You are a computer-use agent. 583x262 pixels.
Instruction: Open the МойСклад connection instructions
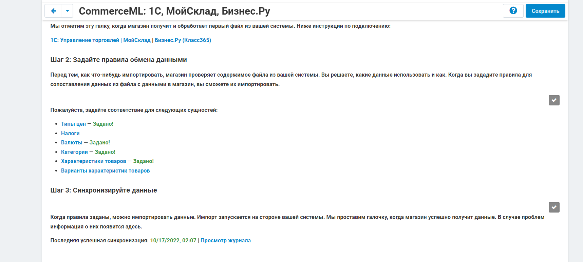(x=137, y=40)
